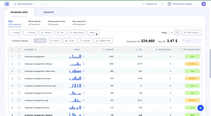Sort by the KEYWORD column sort icon
Viewport: 211px width, 116px height.
tap(36, 50)
